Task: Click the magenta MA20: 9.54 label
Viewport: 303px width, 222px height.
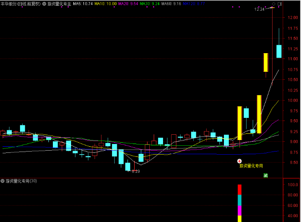Action: point(128,4)
